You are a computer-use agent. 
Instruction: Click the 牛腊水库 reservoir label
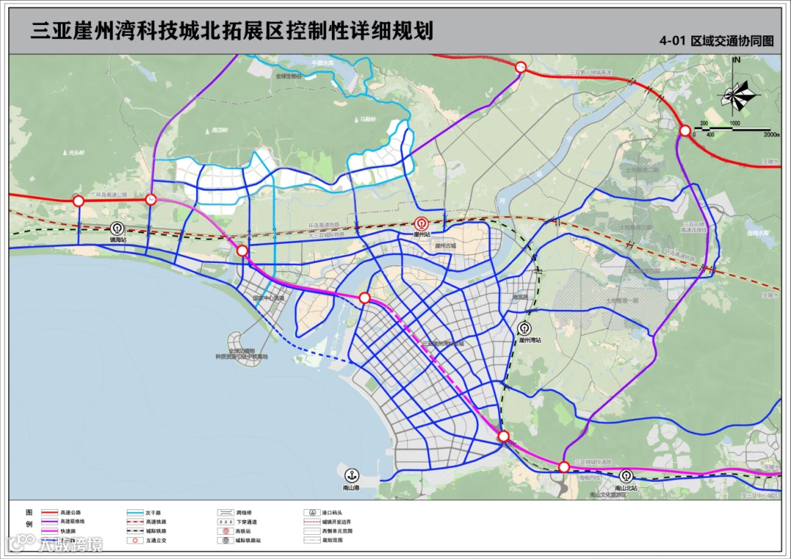(x=322, y=63)
